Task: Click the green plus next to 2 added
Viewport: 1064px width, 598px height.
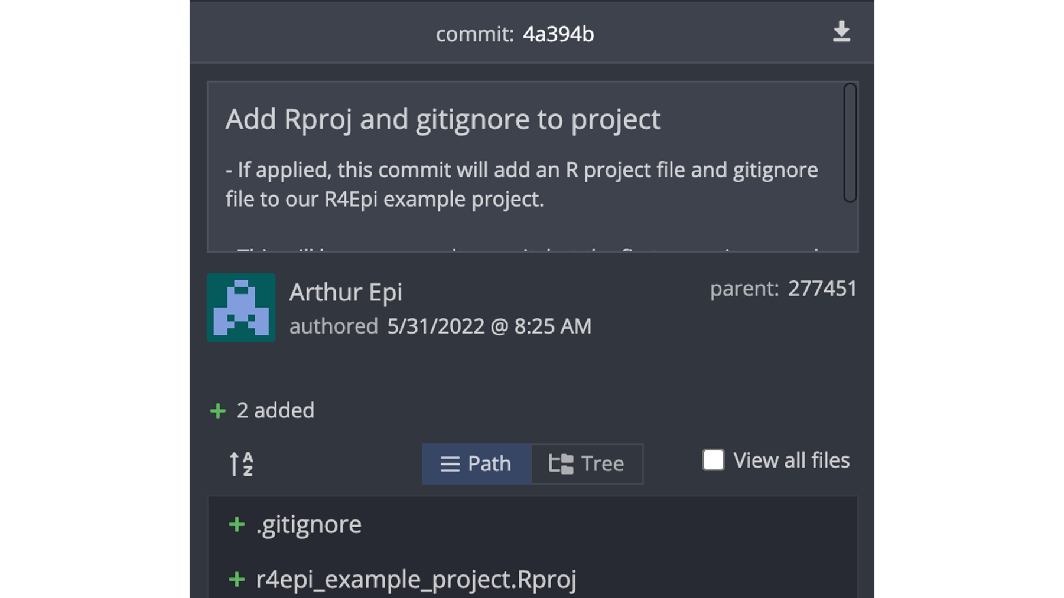Action: [218, 410]
